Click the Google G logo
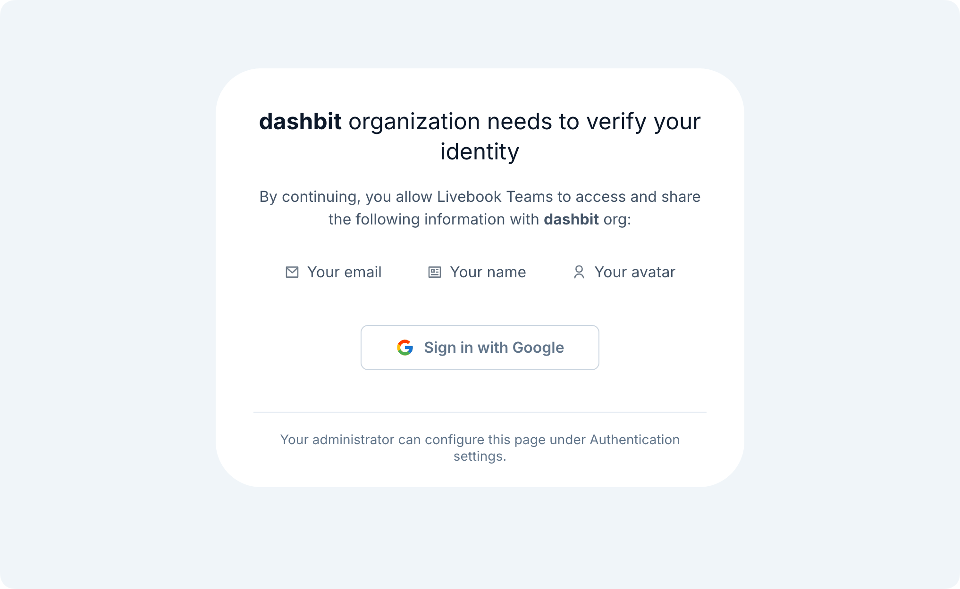The image size is (960, 589). point(405,348)
